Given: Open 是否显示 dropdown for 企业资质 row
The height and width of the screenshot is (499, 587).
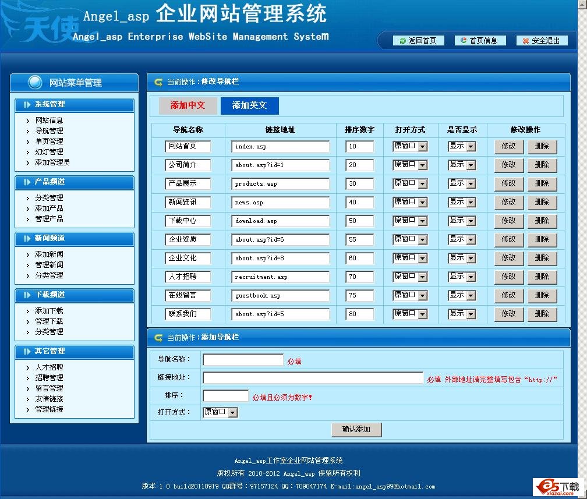Looking at the screenshot, I should coord(462,239).
